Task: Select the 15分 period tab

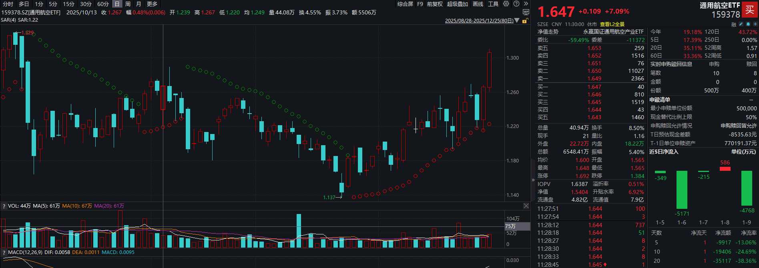Action: pos(68,4)
